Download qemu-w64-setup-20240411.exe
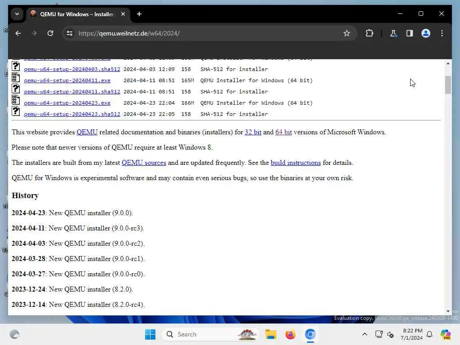460x345 pixels. 67,80
